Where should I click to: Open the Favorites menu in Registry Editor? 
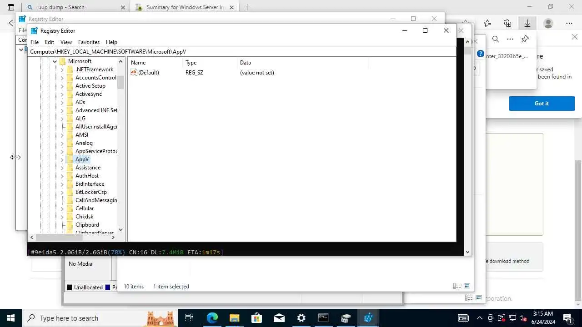click(x=89, y=42)
